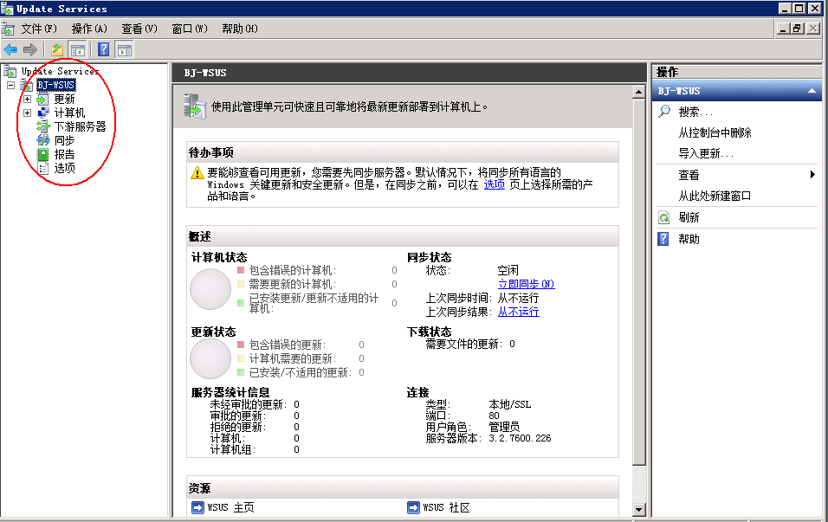
Task: Click the menu bar system icon beside 文件
Action: (8, 29)
